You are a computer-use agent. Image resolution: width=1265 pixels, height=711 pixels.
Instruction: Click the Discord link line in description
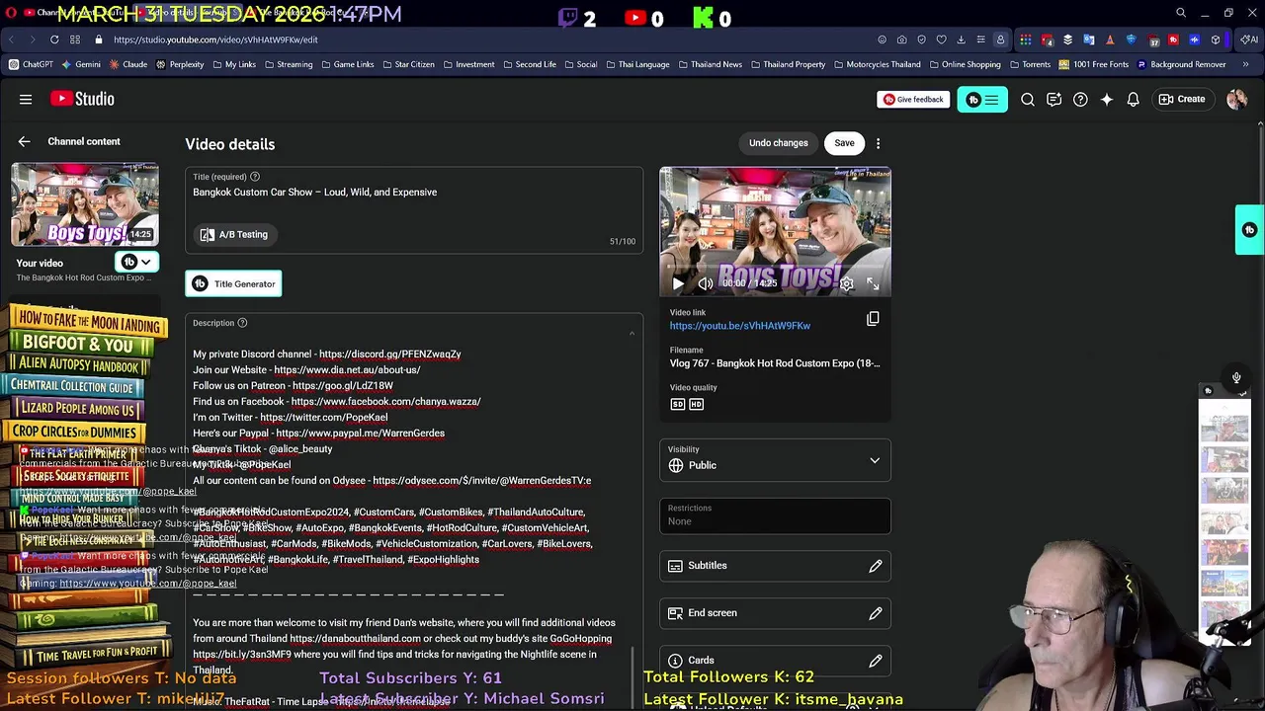click(326, 354)
